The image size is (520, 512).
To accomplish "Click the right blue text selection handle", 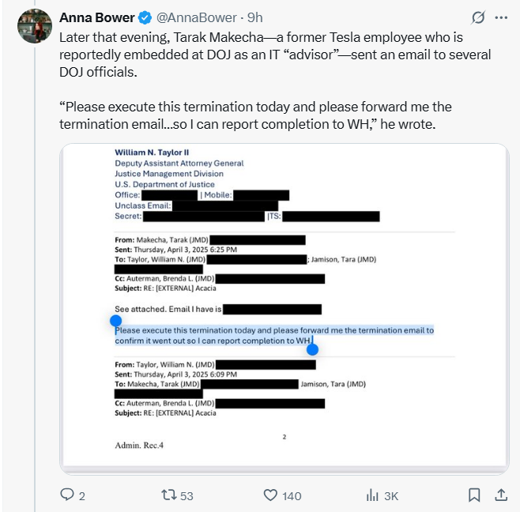I will pos(312,348).
